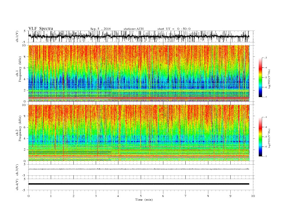Viewport: 285px width, 220px height.
Task: Select the date text "Sep. 5 , 2014"
Action: [x=100, y=29]
